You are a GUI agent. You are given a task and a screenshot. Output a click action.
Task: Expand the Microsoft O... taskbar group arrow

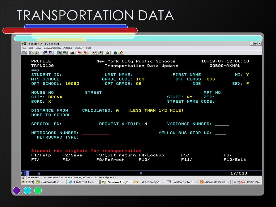pos(65,182)
